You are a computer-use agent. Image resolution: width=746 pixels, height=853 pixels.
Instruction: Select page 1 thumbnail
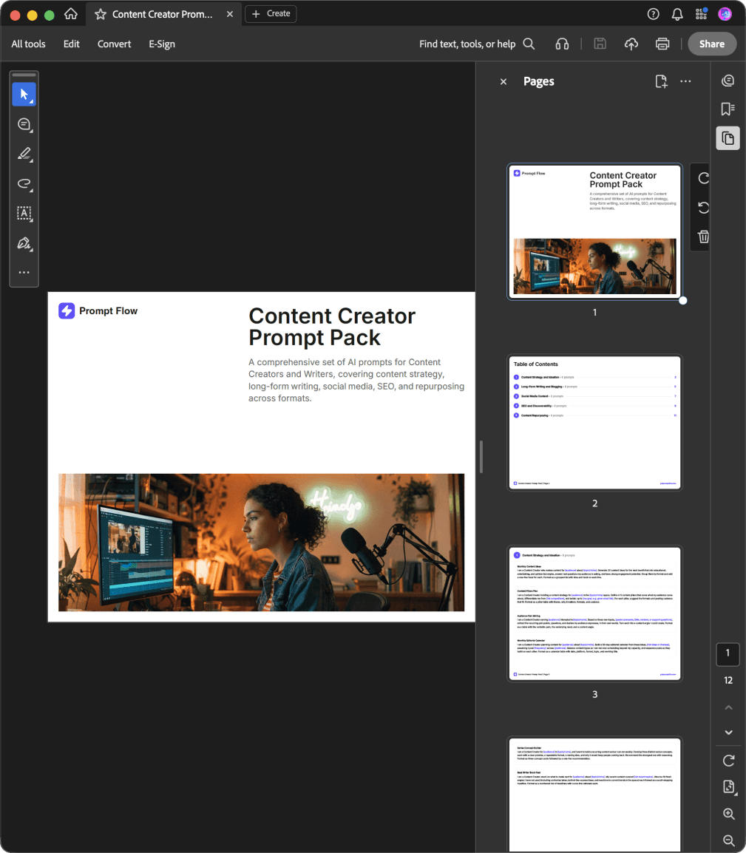(x=594, y=231)
